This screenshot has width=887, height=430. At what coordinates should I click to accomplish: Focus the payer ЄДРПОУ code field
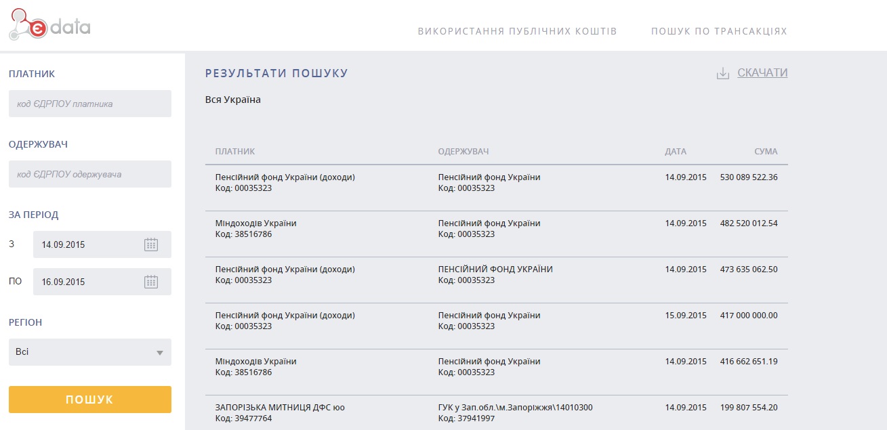pyautogui.click(x=90, y=104)
